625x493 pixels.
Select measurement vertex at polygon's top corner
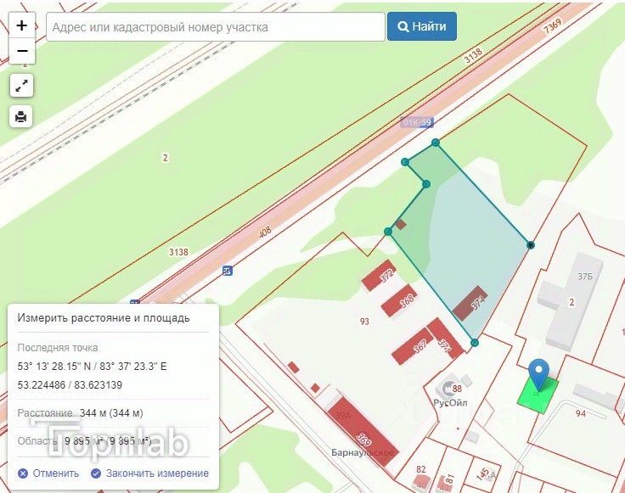click(436, 143)
